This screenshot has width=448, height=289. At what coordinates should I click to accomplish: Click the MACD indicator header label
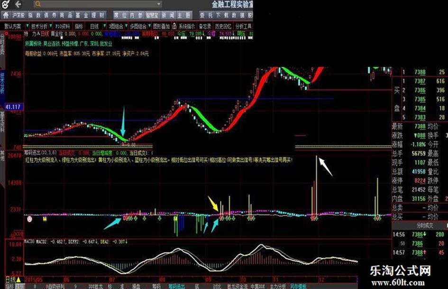click(29, 242)
